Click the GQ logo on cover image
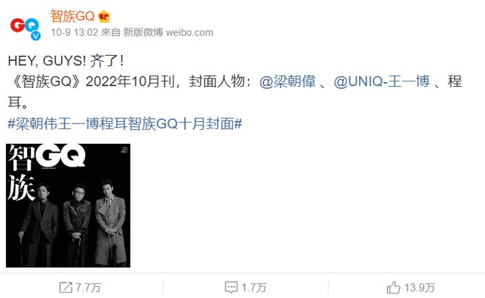The width and height of the screenshot is (485, 298). (x=60, y=156)
